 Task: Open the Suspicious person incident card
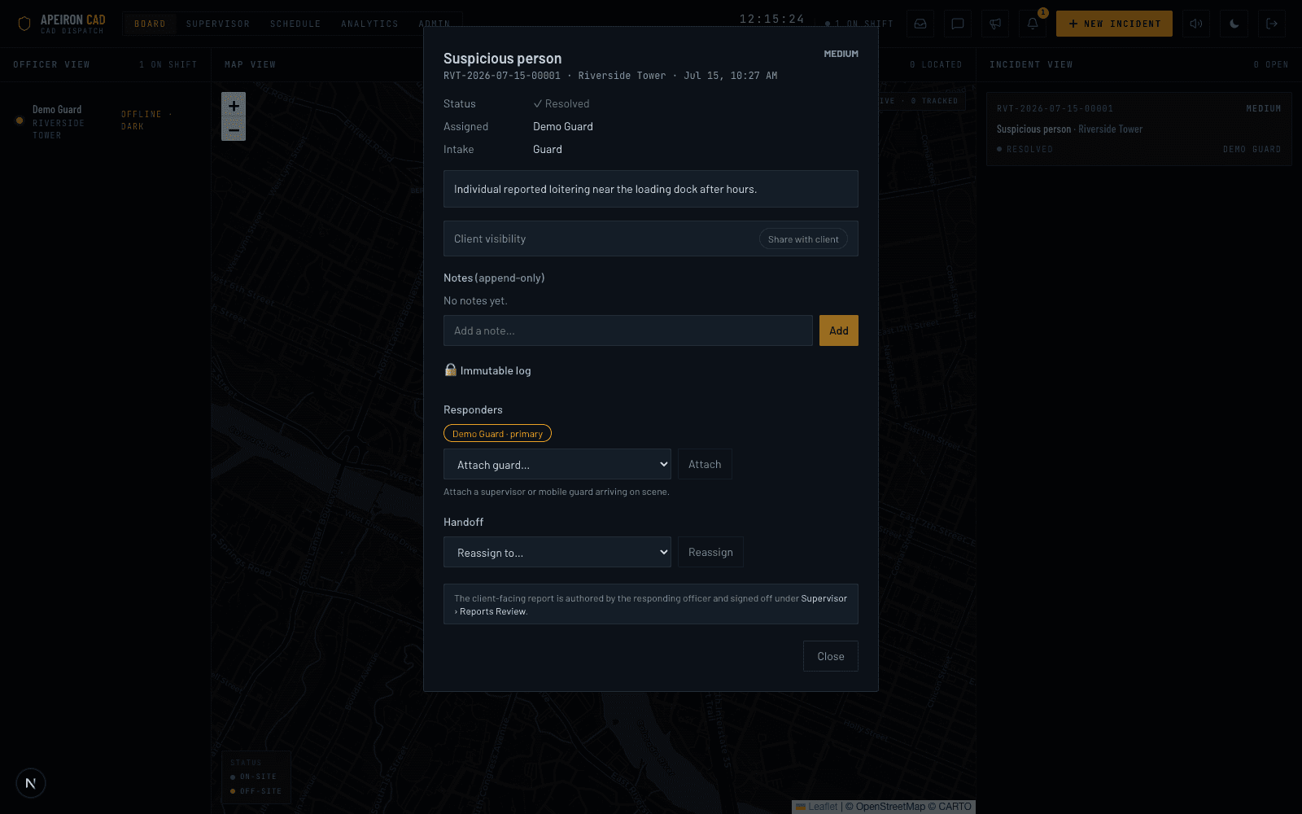pos(1138,129)
